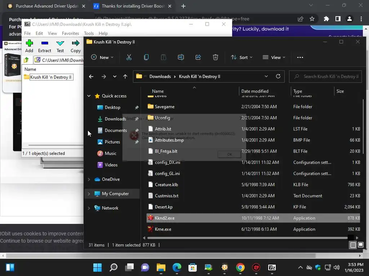Open 7-Zip Edit menu
This screenshot has width=369, height=276.
(39, 33)
